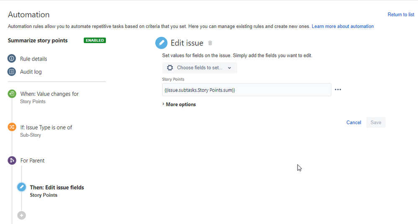Click the Automation page heading
Viewport: 418px width, 224px height.
point(29,15)
